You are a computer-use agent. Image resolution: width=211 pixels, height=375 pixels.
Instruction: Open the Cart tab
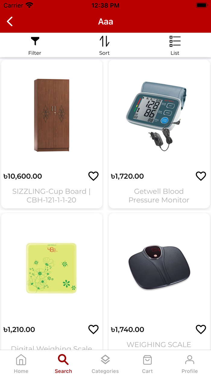[x=147, y=364]
